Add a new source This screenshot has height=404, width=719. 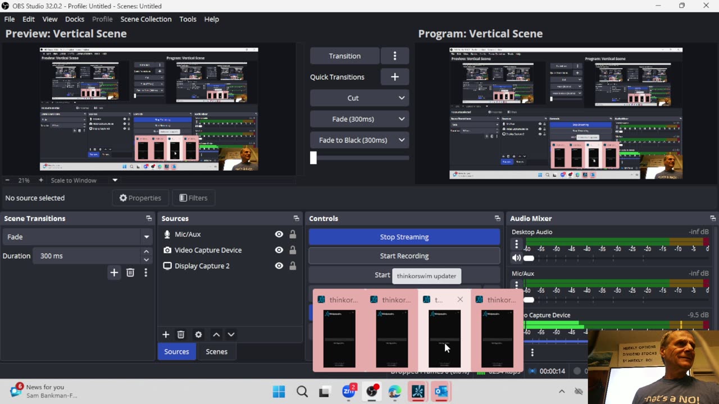166,334
